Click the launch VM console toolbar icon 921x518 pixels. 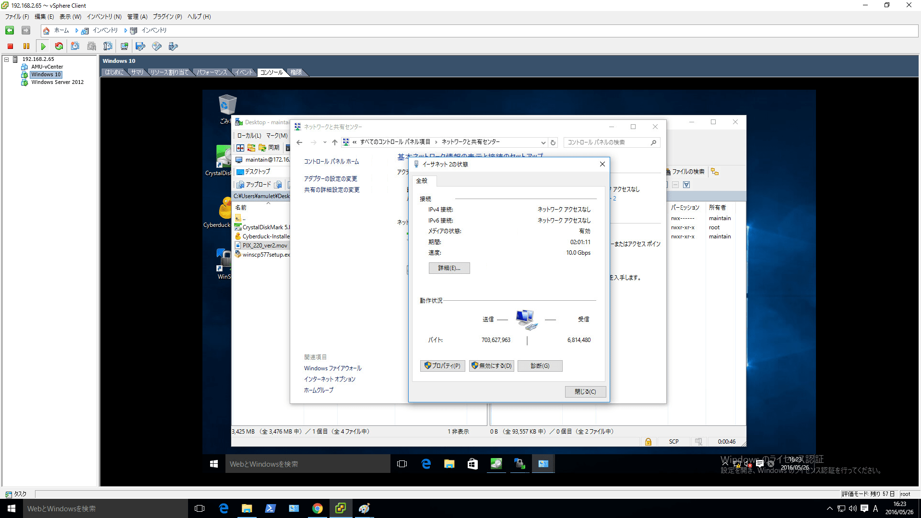(124, 47)
